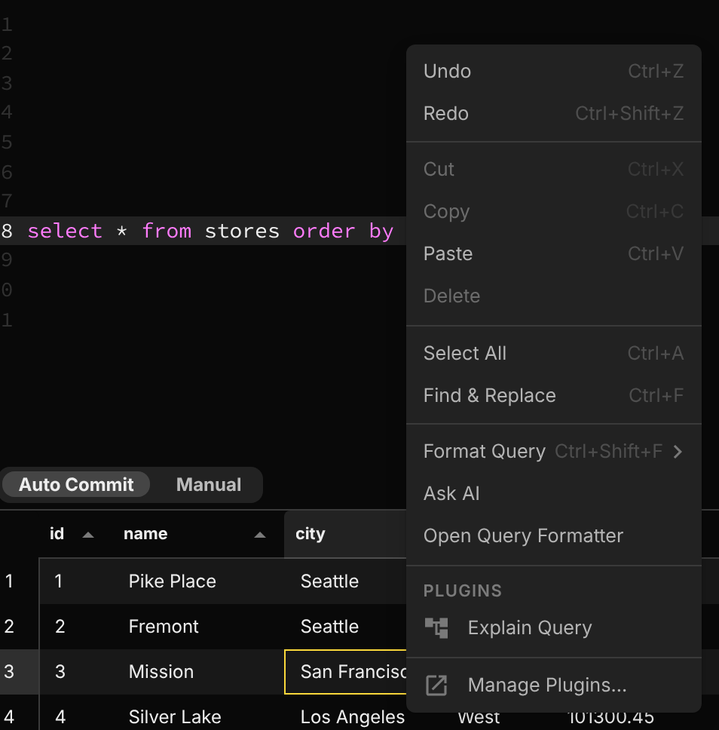Select row number 2 in results grid

(x=19, y=627)
